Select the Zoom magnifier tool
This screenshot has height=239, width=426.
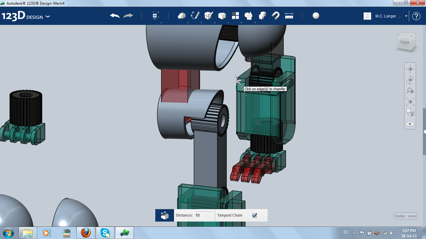point(410,91)
